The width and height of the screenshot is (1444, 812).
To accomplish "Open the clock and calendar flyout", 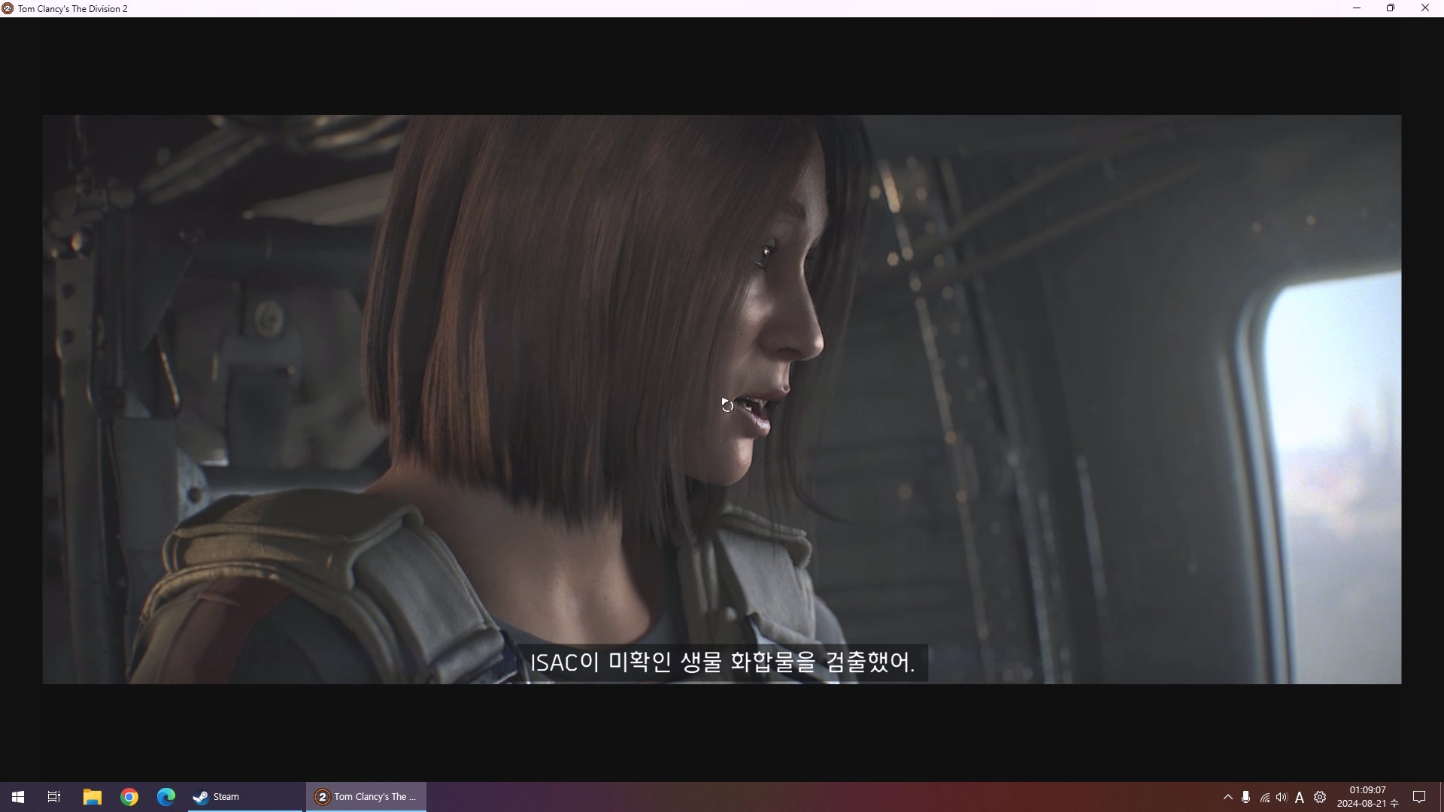I will point(1367,797).
